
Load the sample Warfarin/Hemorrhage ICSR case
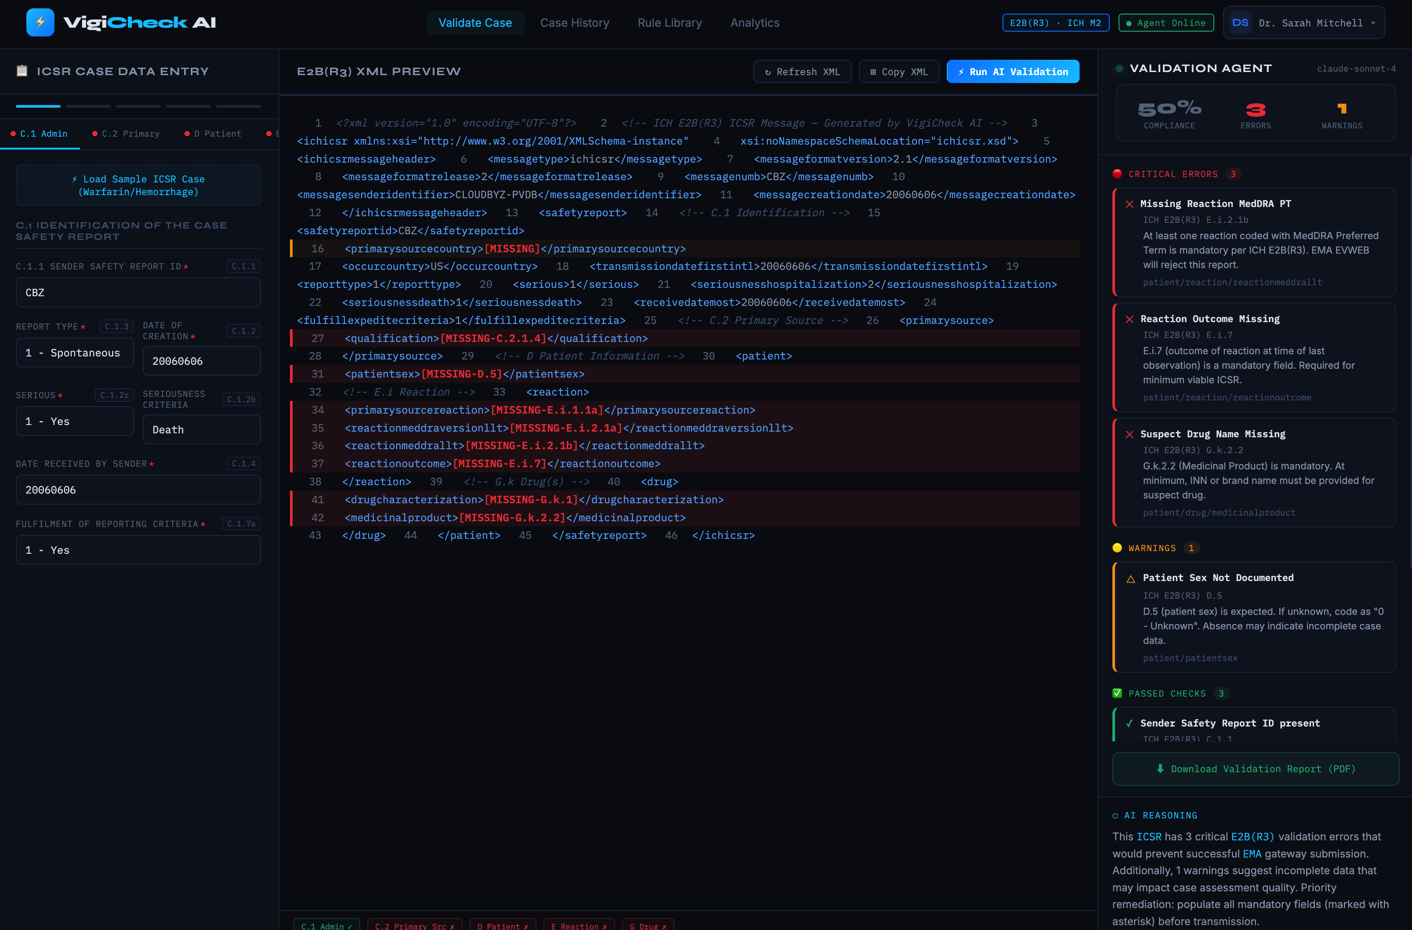pos(138,185)
